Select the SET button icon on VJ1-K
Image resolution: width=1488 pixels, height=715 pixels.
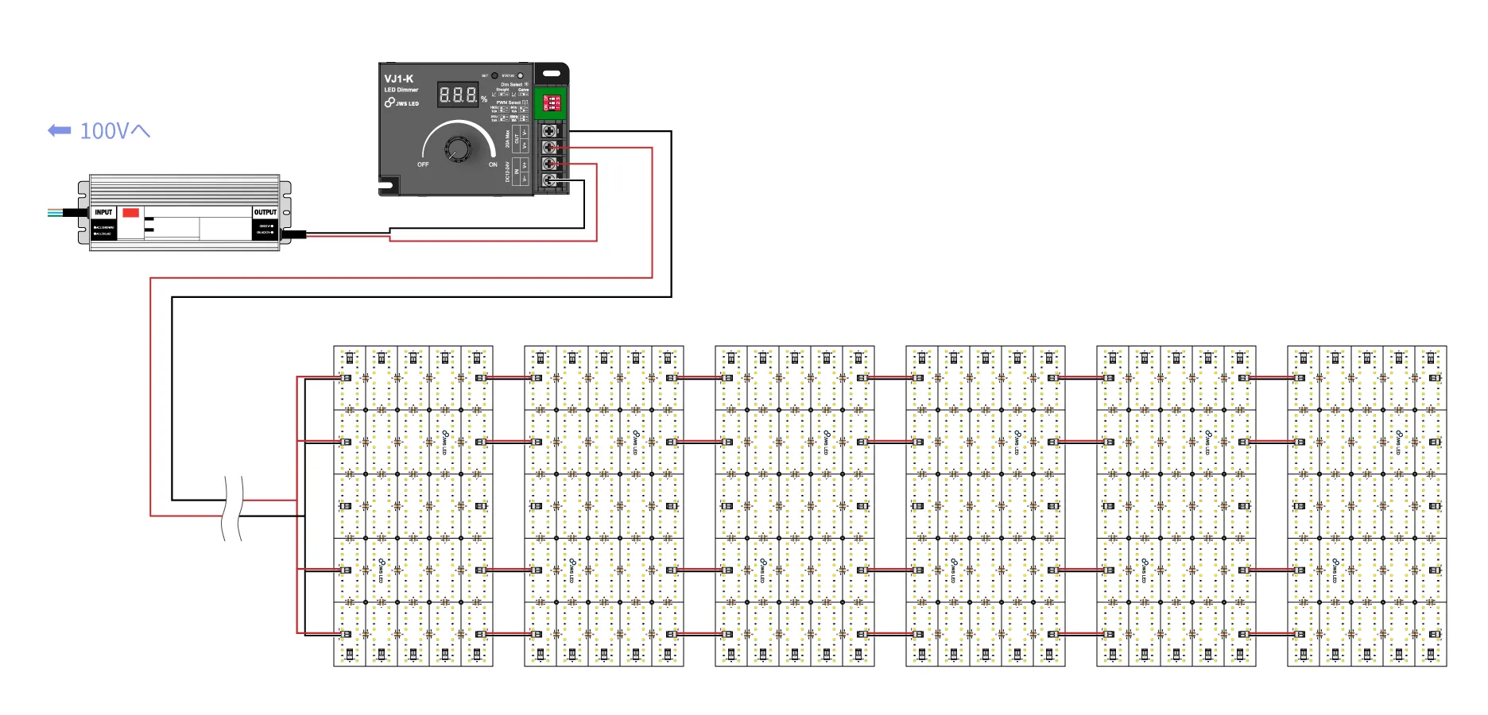pyautogui.click(x=494, y=75)
